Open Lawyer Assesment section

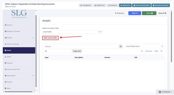click(x=19, y=69)
